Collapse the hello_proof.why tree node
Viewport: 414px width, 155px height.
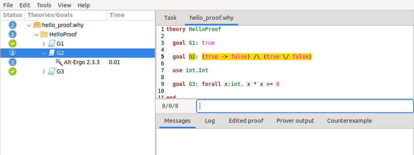tap(29, 25)
